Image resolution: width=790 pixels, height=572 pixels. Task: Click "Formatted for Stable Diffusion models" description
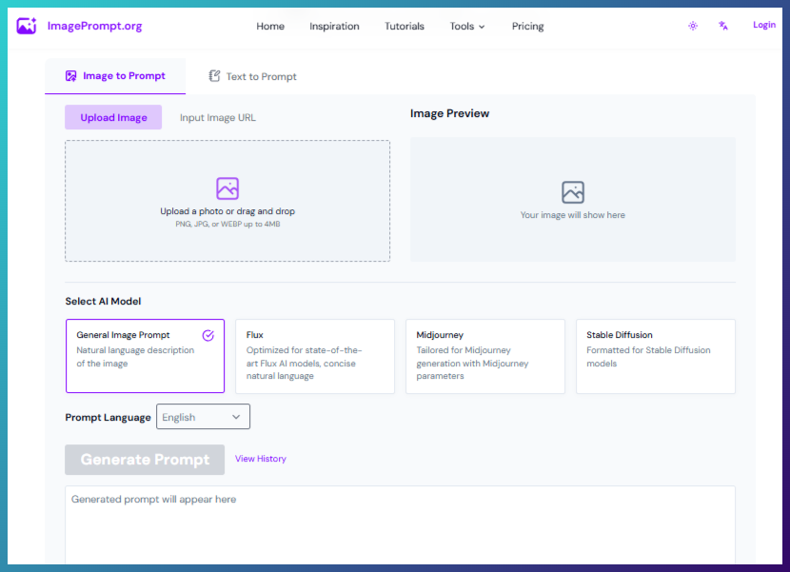coord(648,357)
